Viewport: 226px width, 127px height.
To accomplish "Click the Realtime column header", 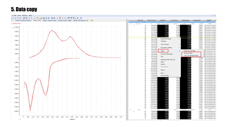I will [x=209, y=20].
